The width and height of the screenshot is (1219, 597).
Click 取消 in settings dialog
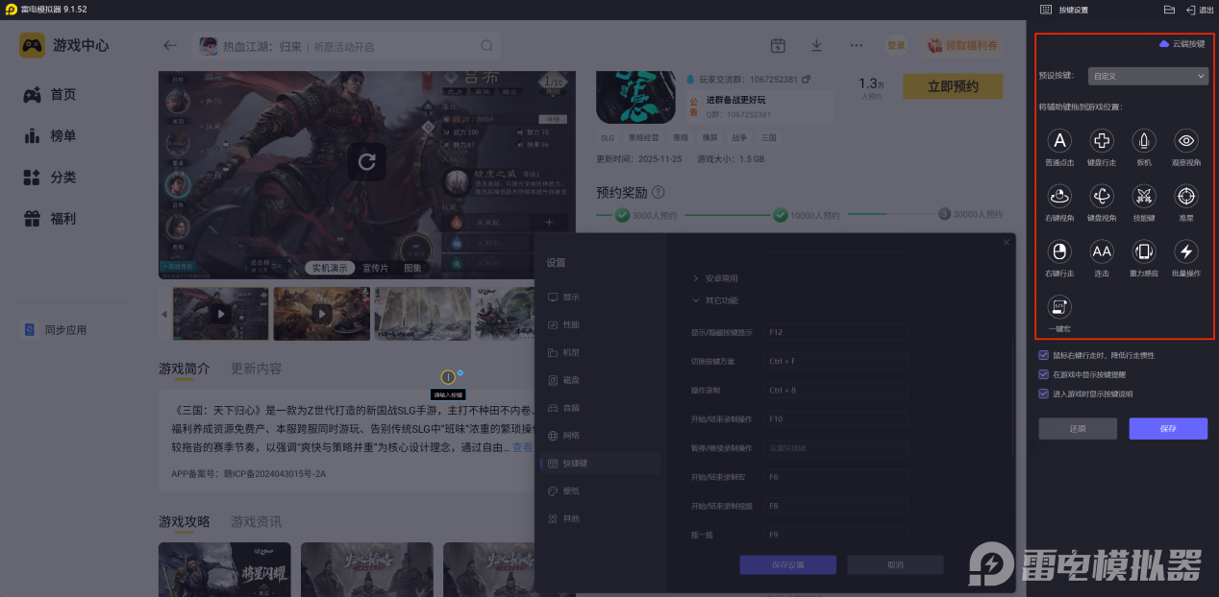pos(895,565)
